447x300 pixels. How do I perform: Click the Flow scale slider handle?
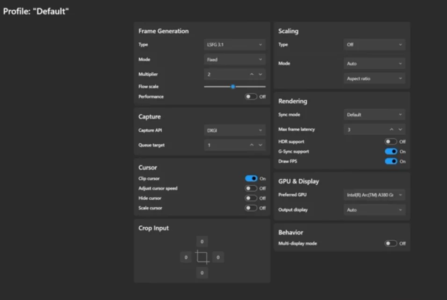coord(233,86)
